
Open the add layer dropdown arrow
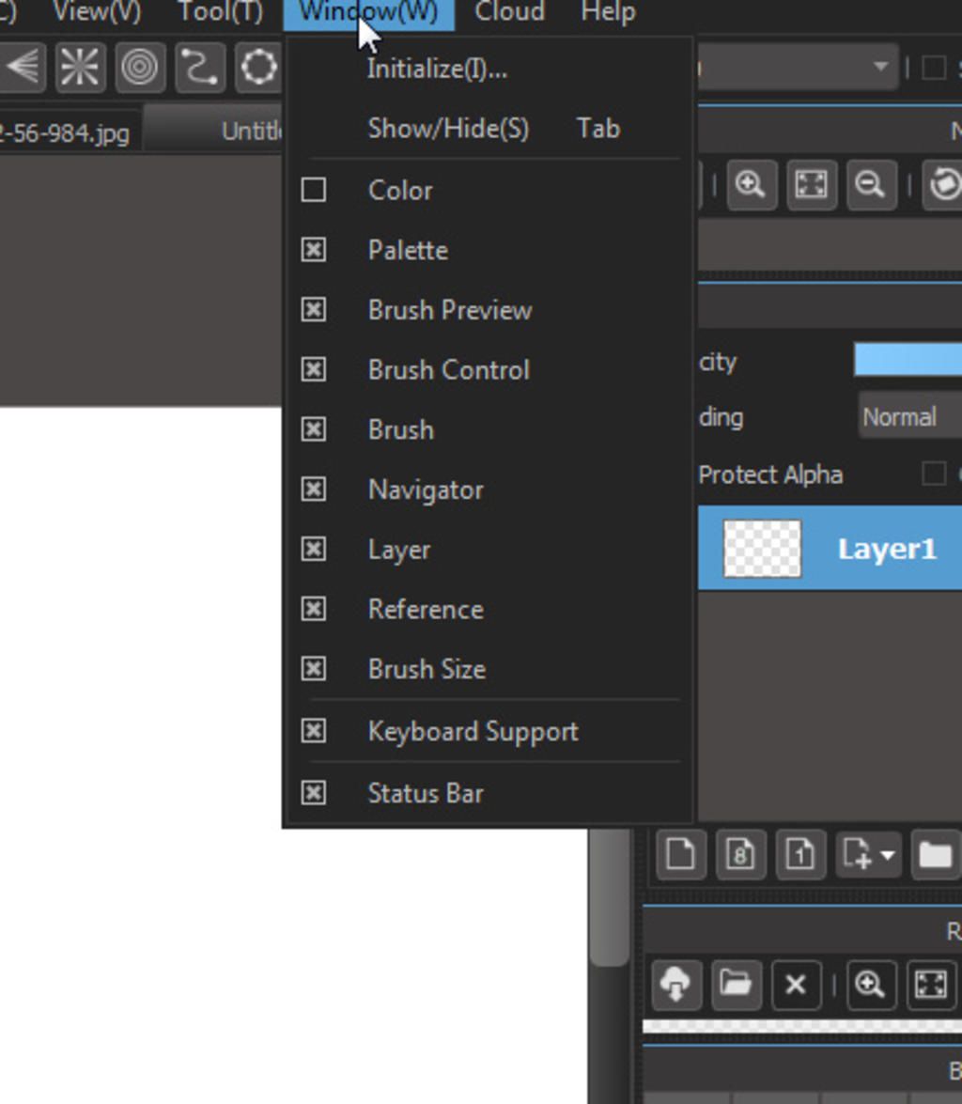click(888, 855)
